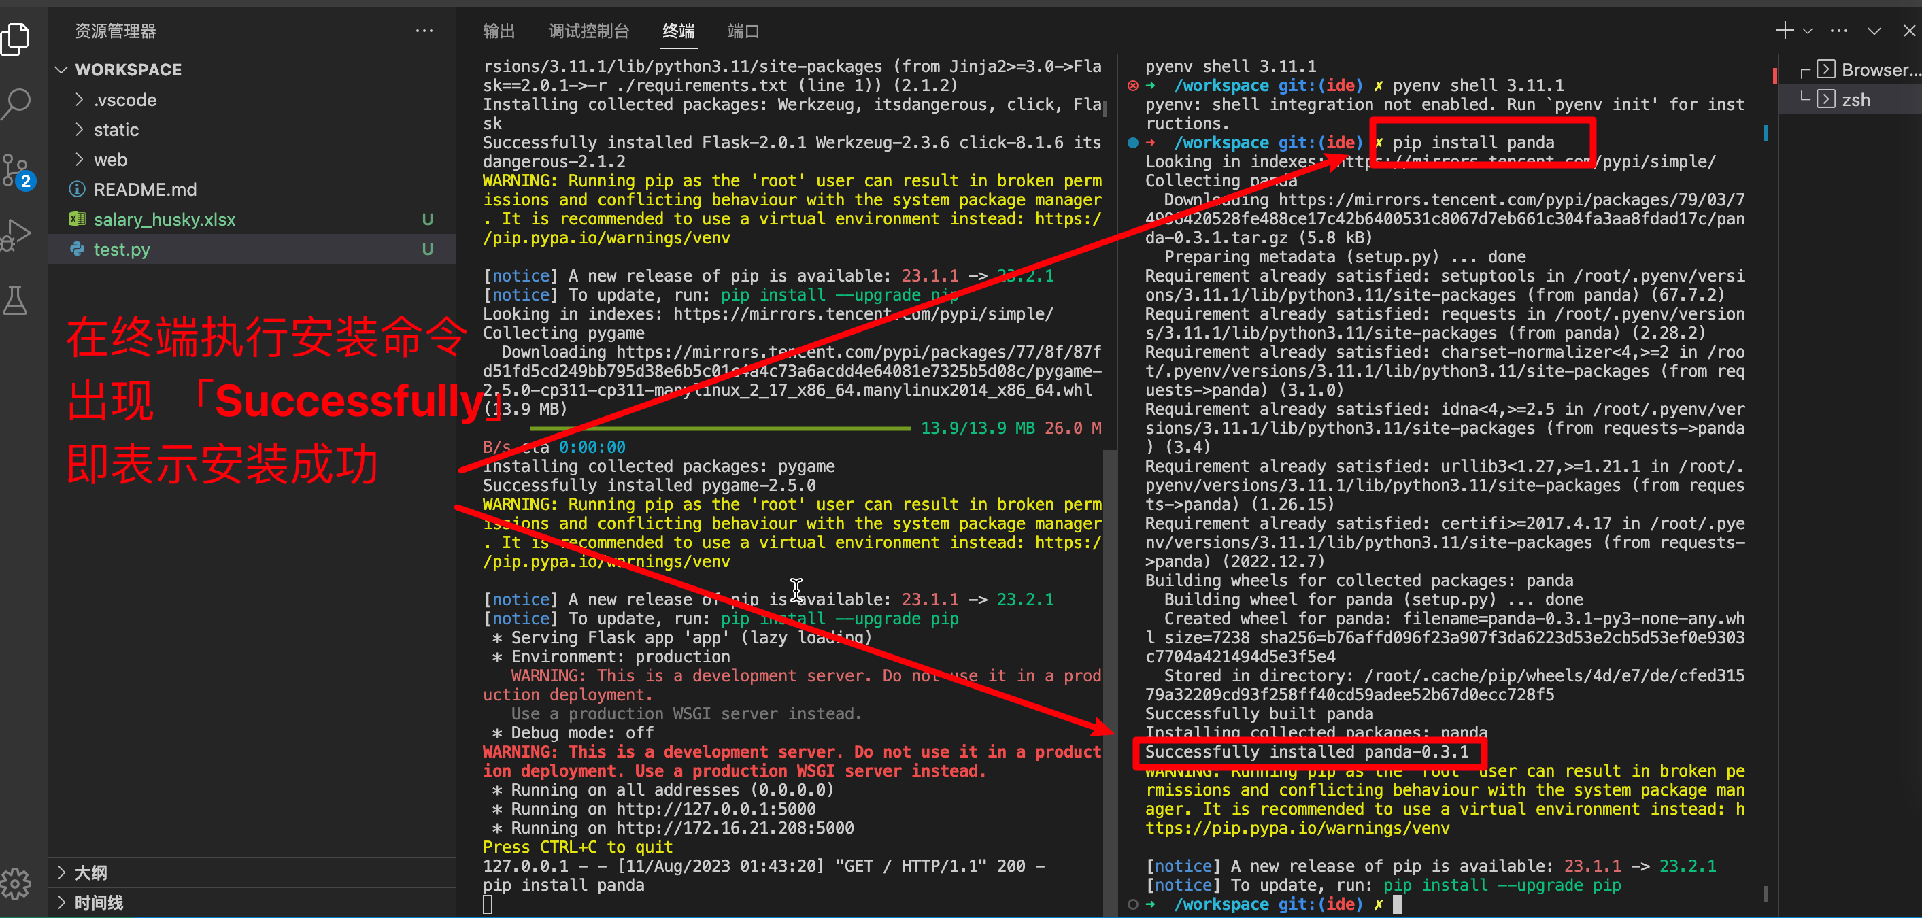The height and width of the screenshot is (918, 1922).
Task: Open explorer more actions ellipsis
Action: [x=424, y=31]
